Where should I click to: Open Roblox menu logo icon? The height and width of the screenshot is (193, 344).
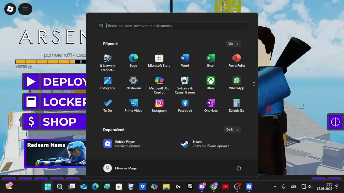tap(10, 9)
